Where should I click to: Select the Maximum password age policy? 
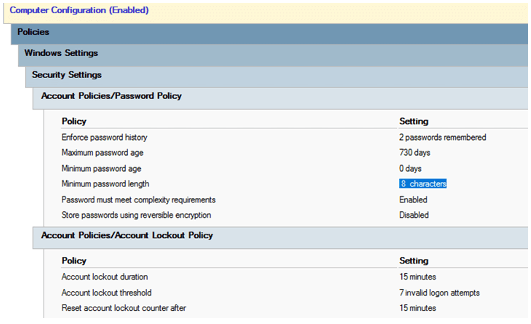pos(102,153)
